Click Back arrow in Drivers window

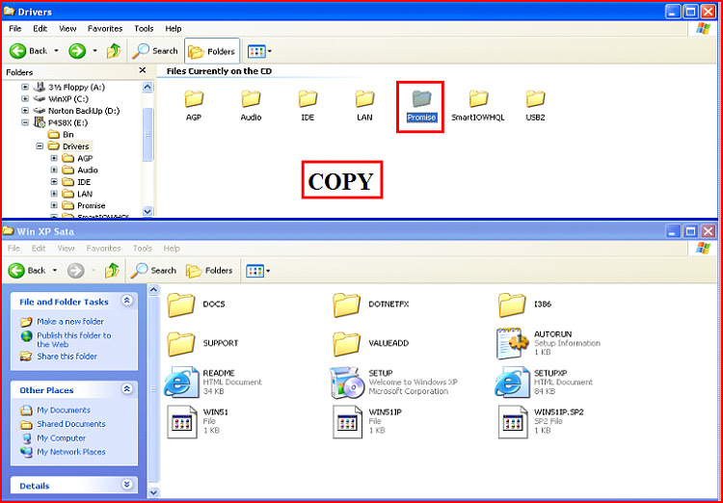pyautogui.click(x=18, y=51)
